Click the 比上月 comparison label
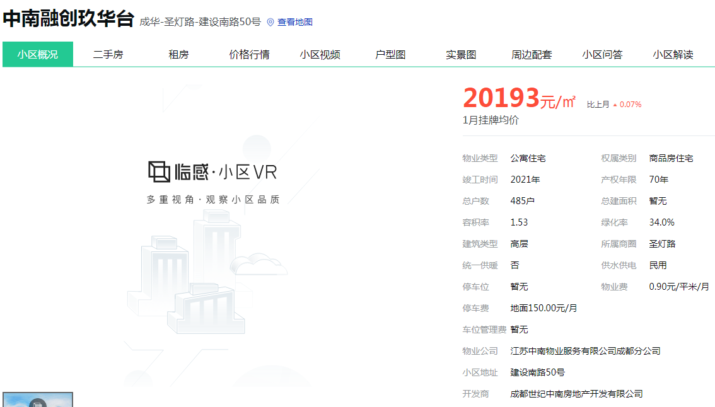This screenshot has width=715, height=407. coord(598,105)
